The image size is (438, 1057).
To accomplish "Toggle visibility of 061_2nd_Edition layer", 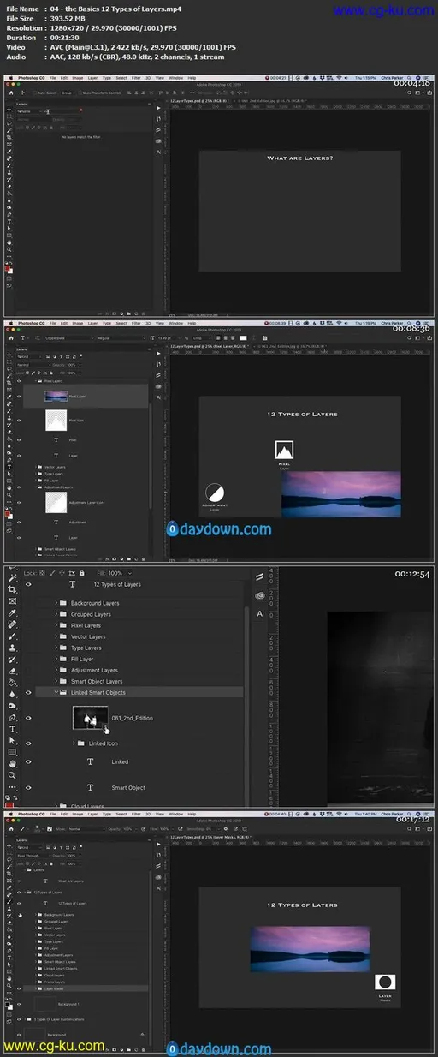I will [x=29, y=718].
